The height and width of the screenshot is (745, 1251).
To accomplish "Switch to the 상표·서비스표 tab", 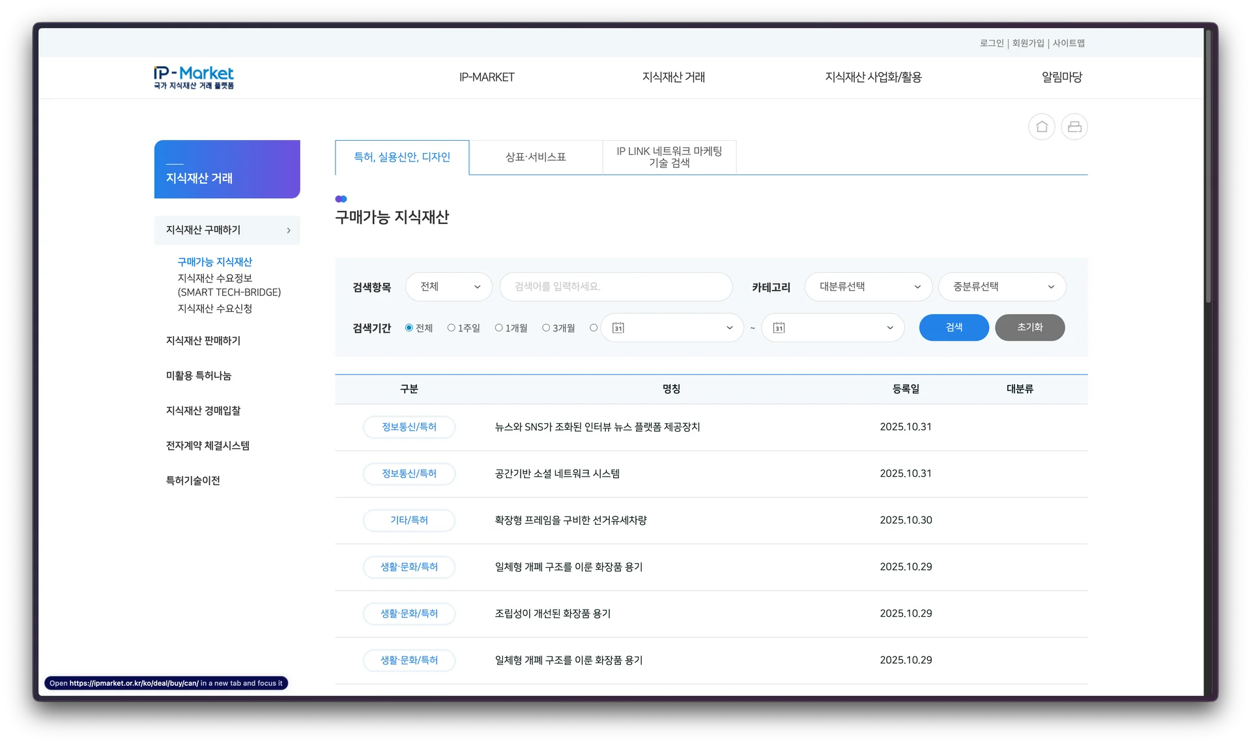I will (536, 157).
